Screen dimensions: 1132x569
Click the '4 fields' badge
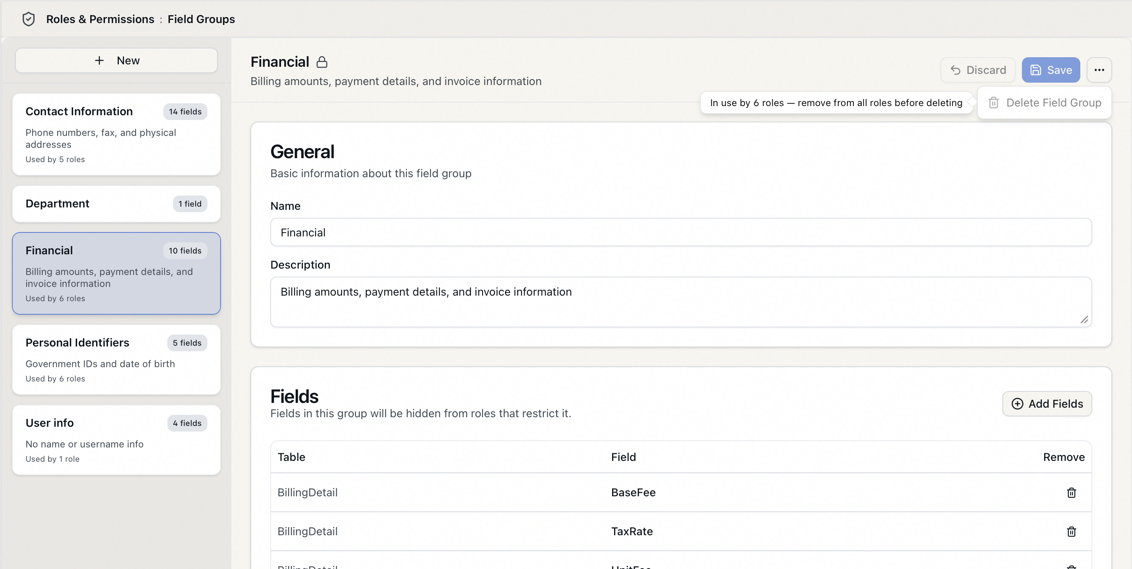point(187,423)
